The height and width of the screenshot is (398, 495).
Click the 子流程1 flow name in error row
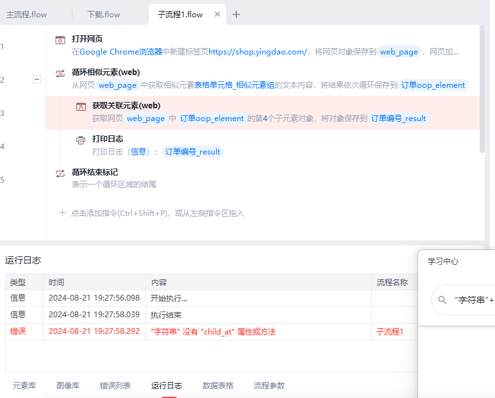pos(390,332)
